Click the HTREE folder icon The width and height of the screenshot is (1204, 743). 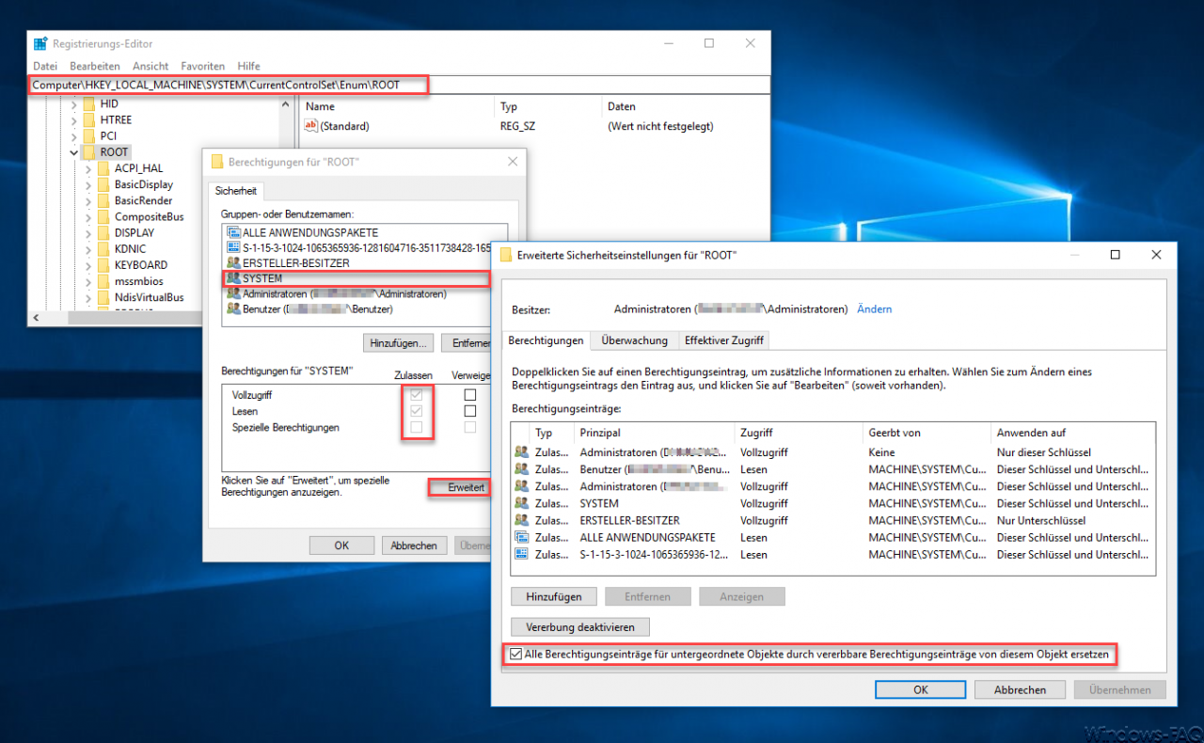(x=89, y=119)
